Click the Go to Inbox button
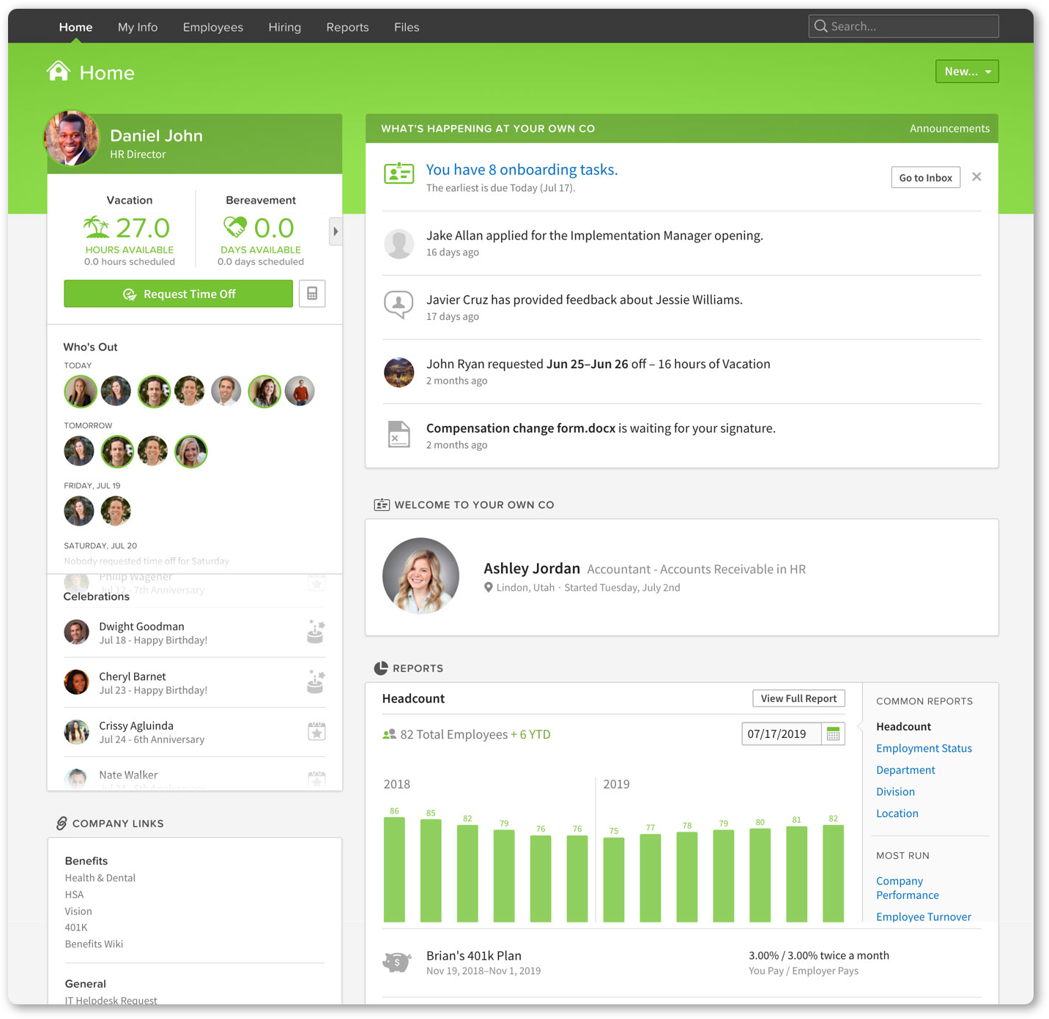Image resolution: width=1049 pixels, height=1019 pixels. 926,177
